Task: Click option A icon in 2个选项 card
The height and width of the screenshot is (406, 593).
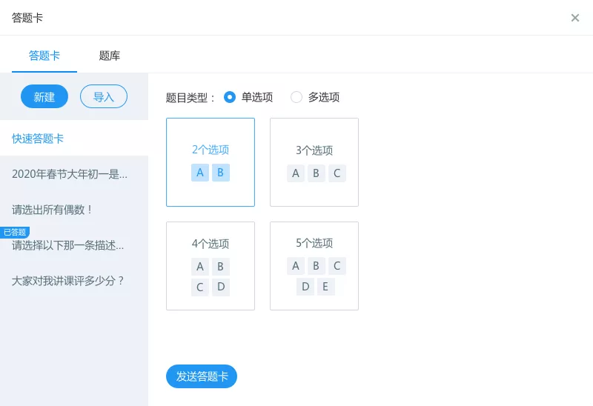Action: [199, 173]
